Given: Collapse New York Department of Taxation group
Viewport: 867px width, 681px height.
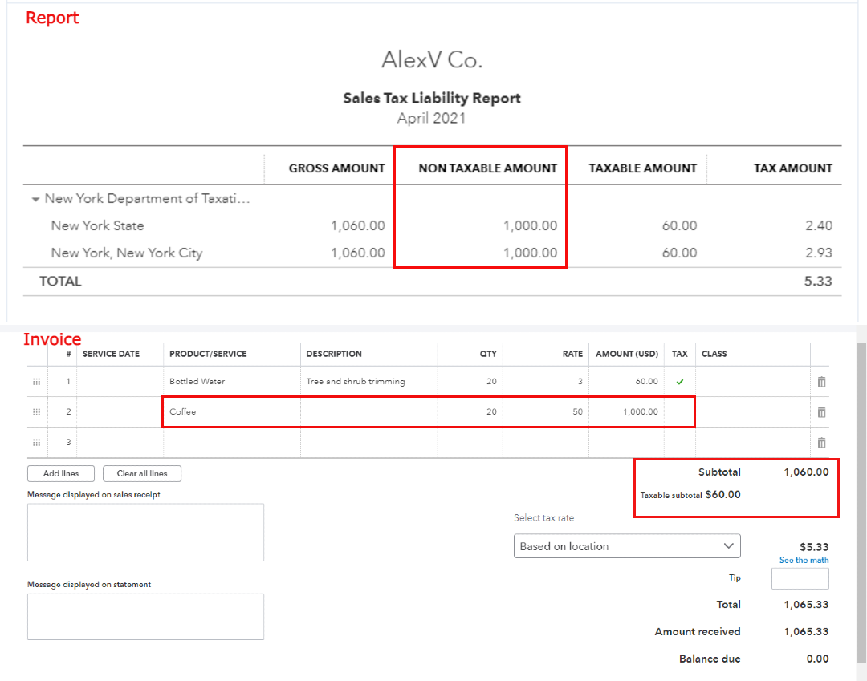Looking at the screenshot, I should pyautogui.click(x=35, y=199).
